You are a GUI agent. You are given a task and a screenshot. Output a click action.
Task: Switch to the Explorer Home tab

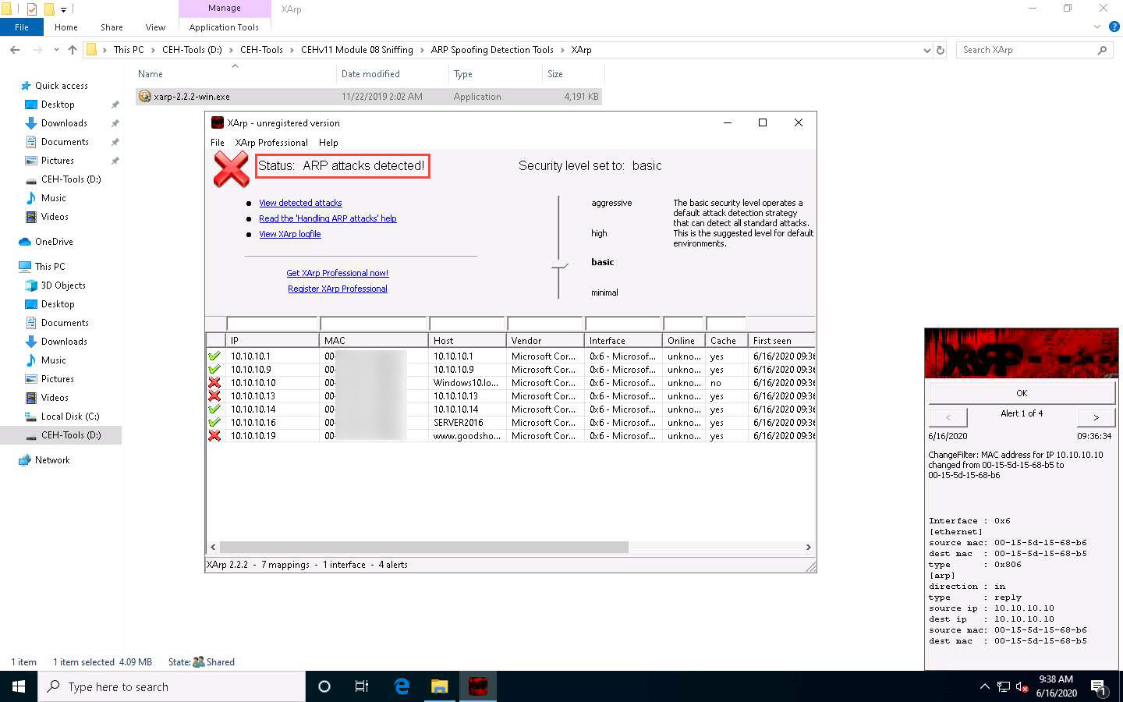click(x=66, y=27)
